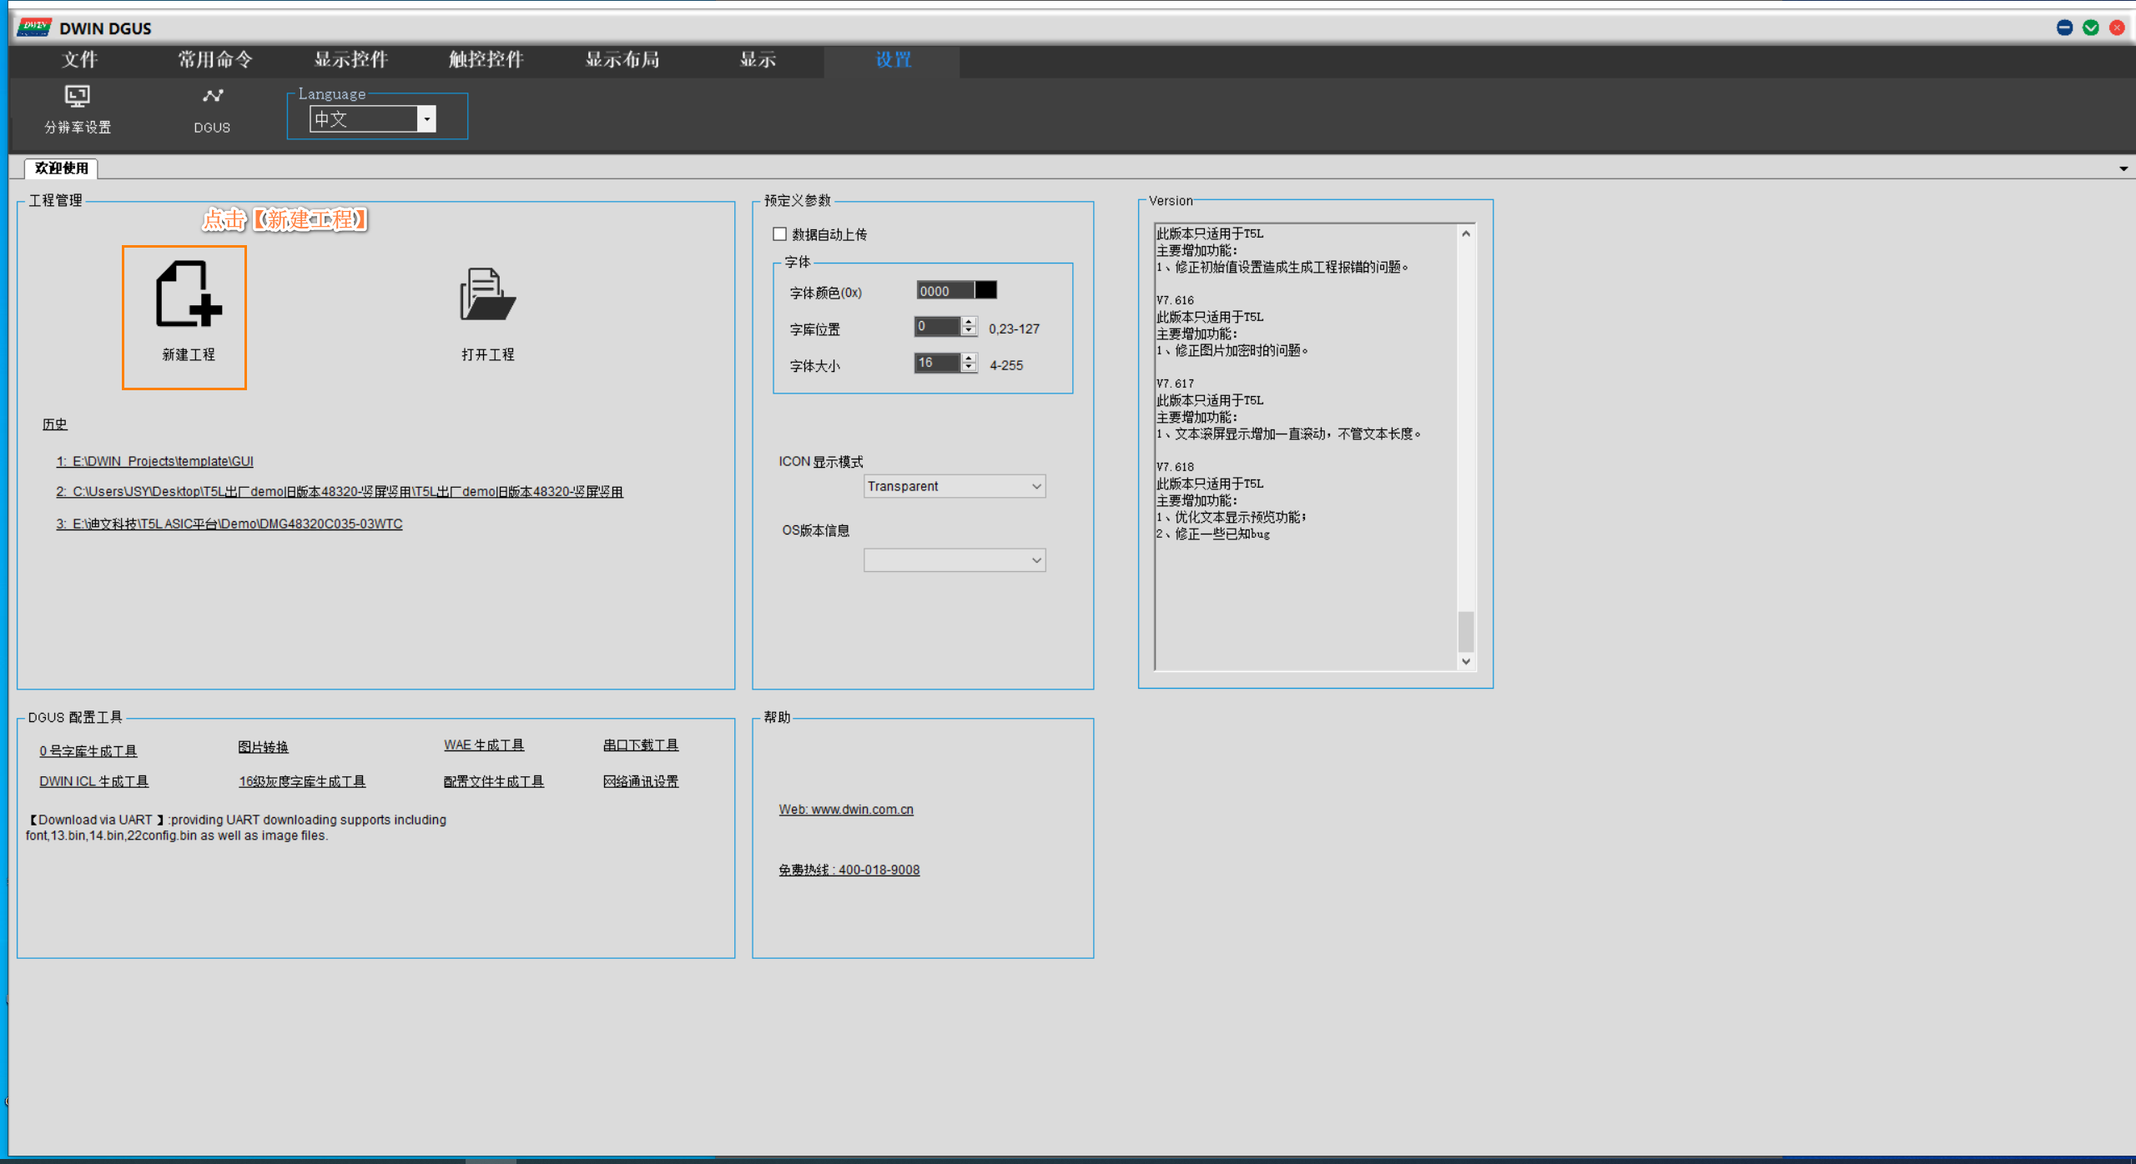The image size is (2136, 1164).
Task: Switch to the 显示控件 tab
Action: click(x=350, y=60)
